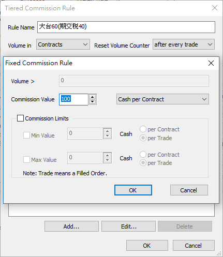Screen dimensions: 223x257
Task: Click into the Rule Name text field
Action: [x=126, y=27]
